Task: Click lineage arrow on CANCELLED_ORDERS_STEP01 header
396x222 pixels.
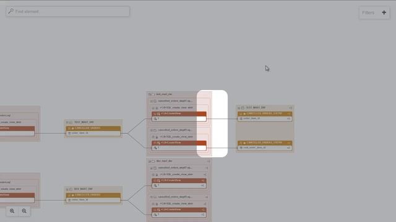Action: [289, 113]
